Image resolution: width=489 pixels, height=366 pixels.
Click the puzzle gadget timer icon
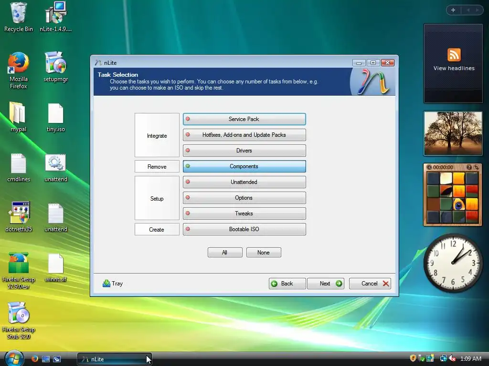[429, 167]
